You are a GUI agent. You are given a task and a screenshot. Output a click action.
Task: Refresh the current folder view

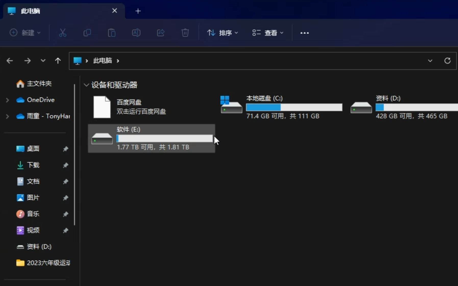coord(447,61)
